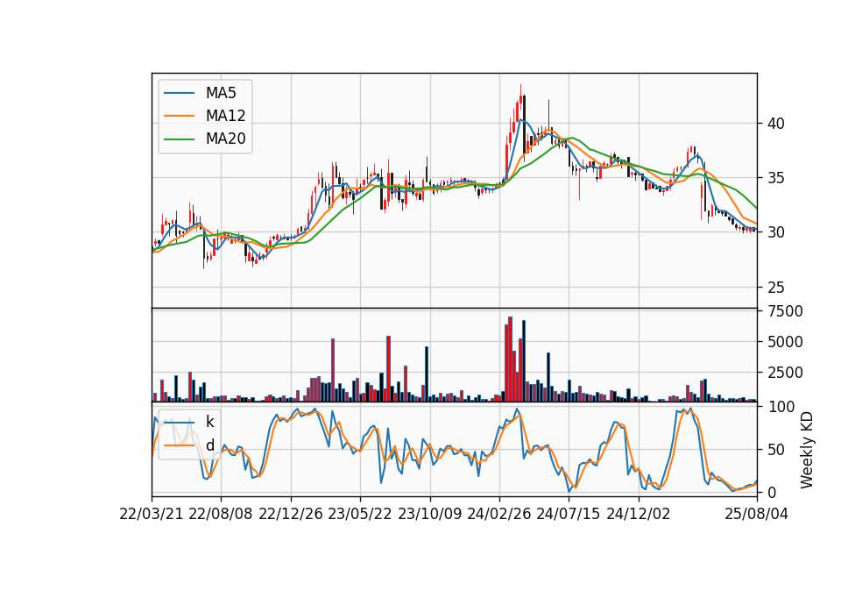Click the volume axis value 7500
The image size is (841, 605).
785,311
